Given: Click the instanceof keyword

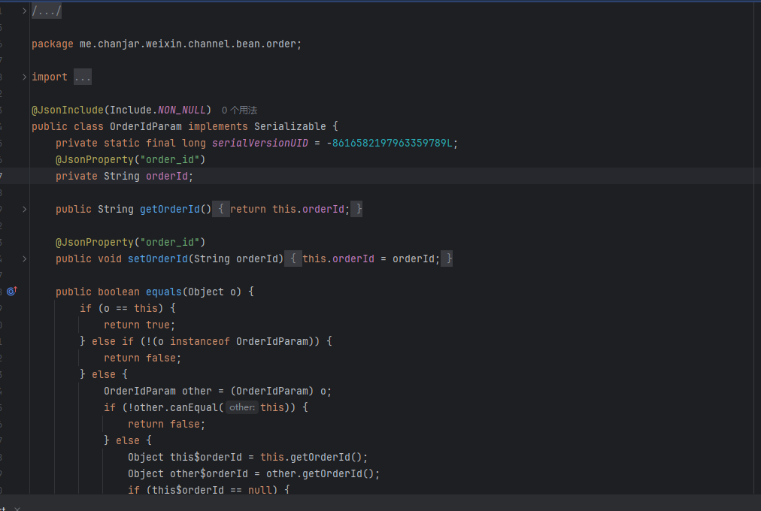Looking at the screenshot, I should [200, 341].
